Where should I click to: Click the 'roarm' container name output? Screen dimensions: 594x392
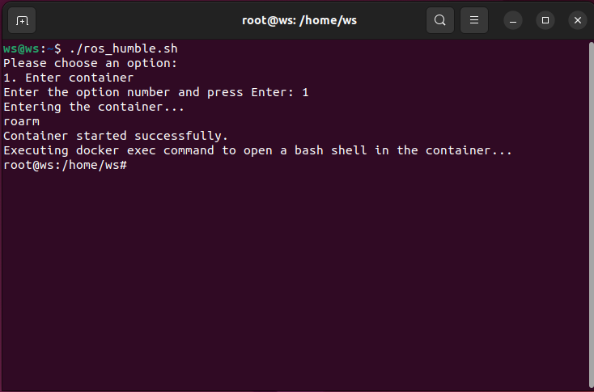[x=22, y=121]
